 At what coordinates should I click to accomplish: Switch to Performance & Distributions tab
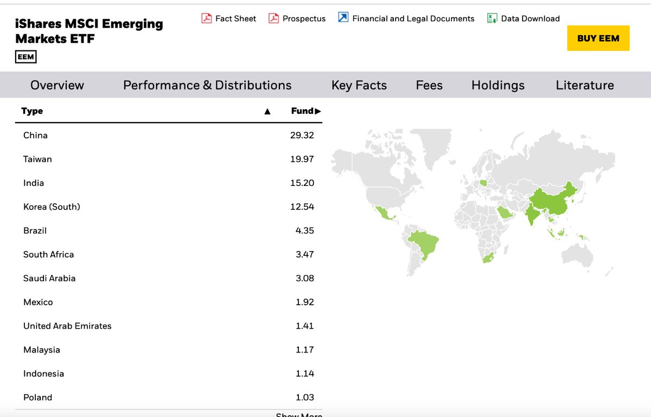coord(207,85)
